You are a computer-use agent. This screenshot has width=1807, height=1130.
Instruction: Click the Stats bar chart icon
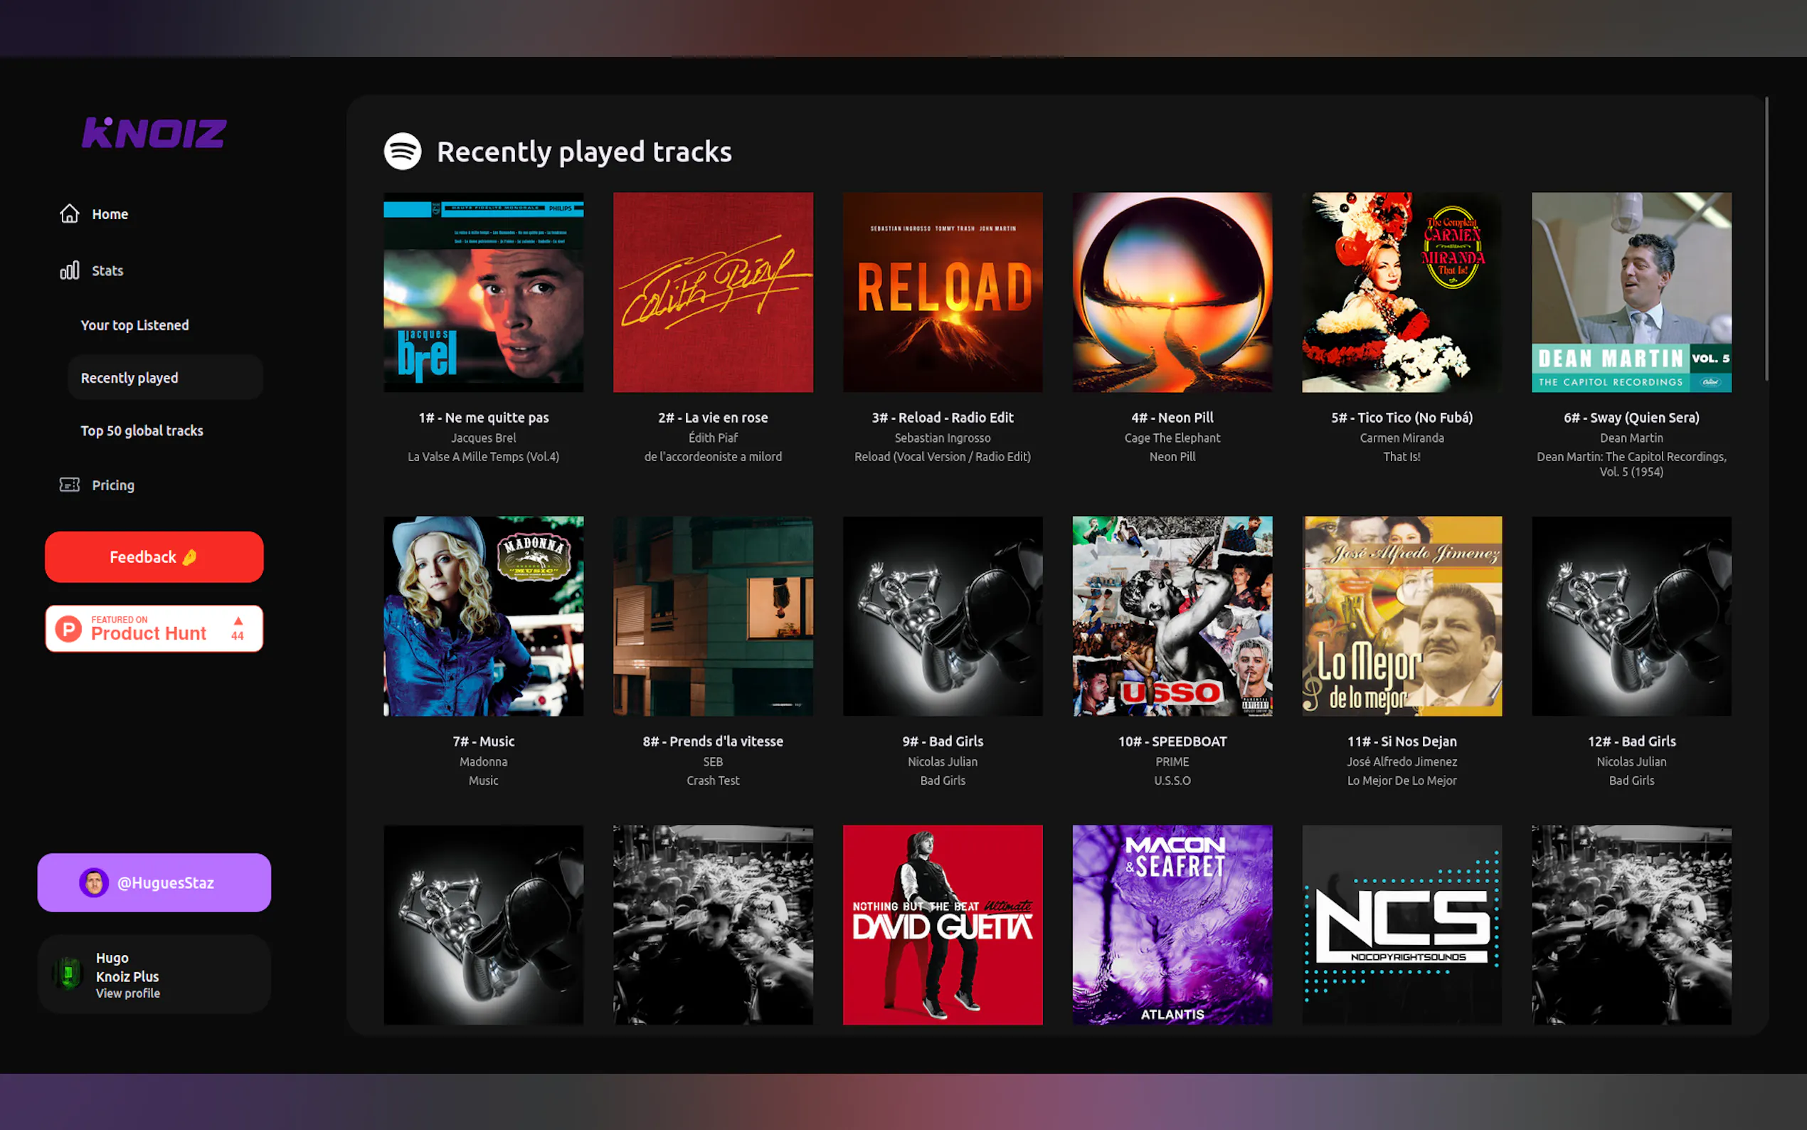(70, 270)
